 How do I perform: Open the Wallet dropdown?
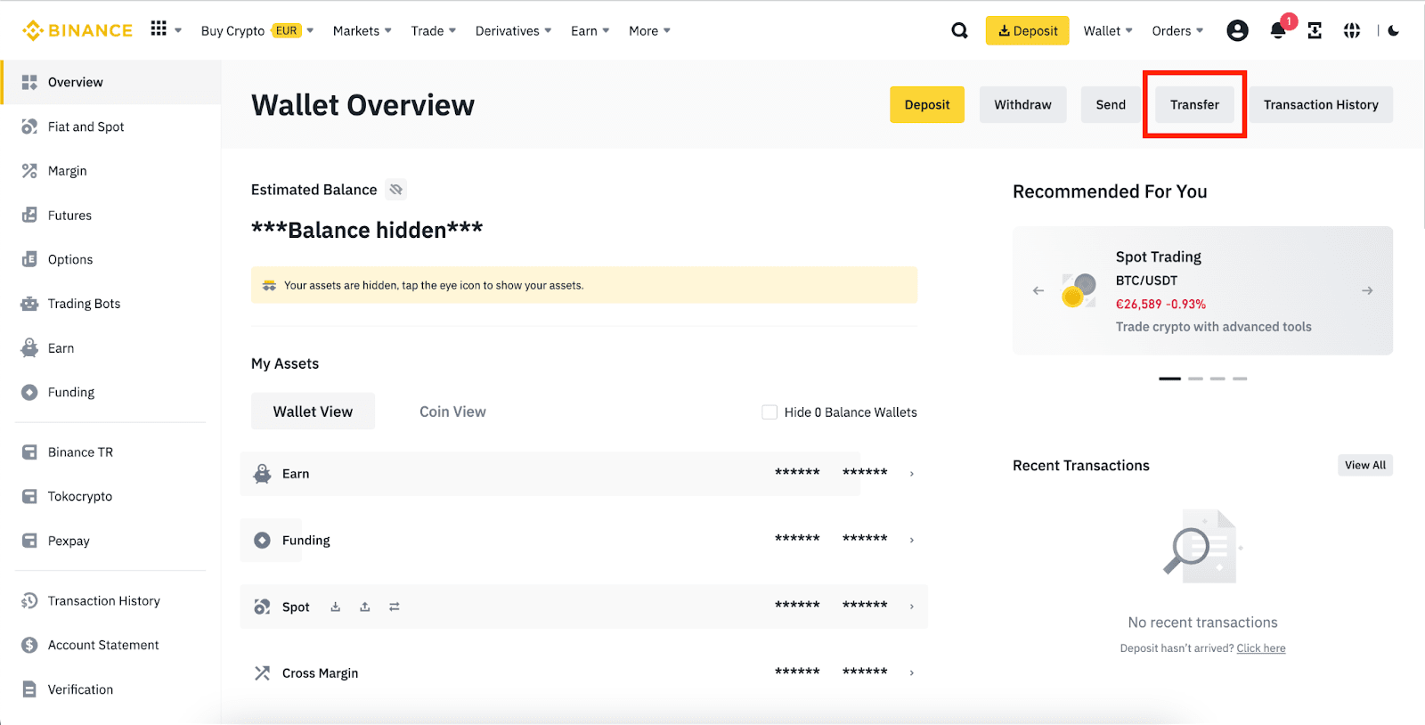[1108, 30]
